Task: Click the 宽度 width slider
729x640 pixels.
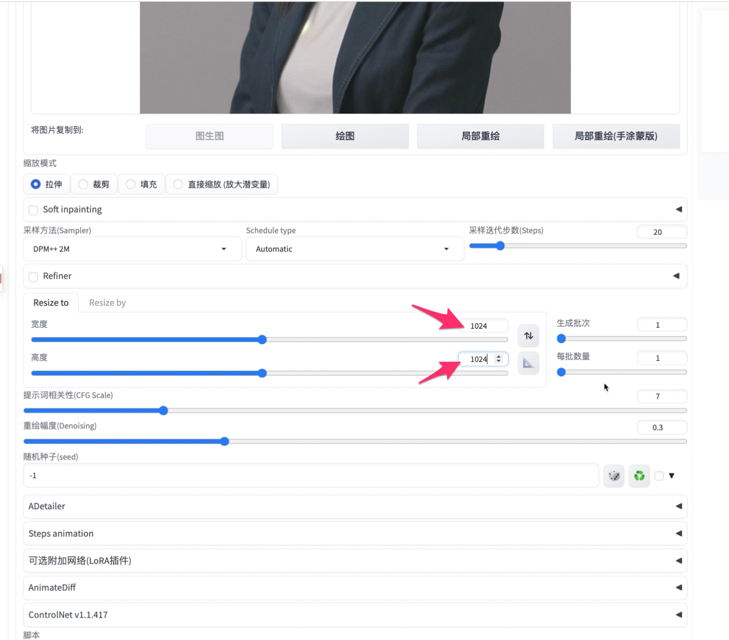Action: click(269, 340)
